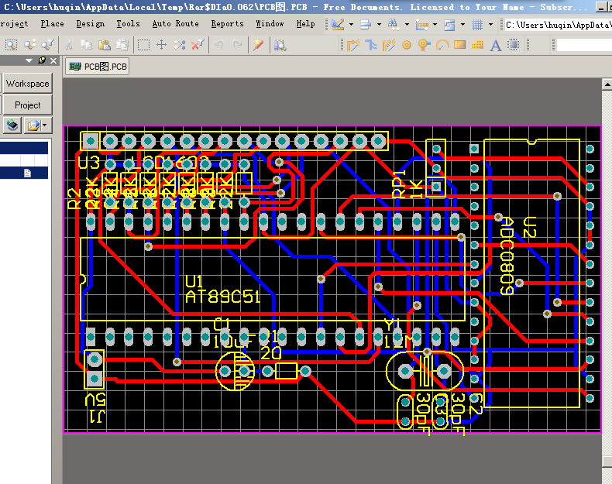Screen dimensions: 612x484
Task: Expand the Grids dropdown arrow
Action: [490, 25]
